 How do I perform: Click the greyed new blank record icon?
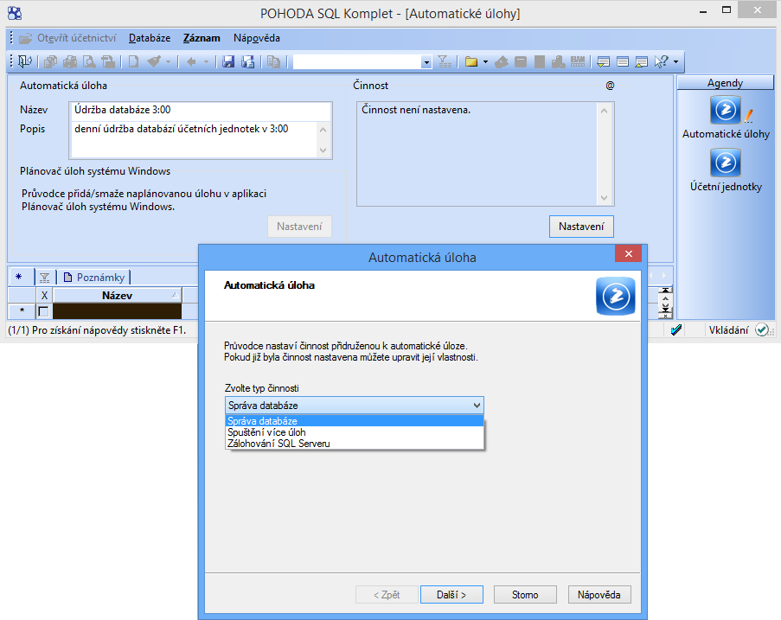tap(133, 61)
